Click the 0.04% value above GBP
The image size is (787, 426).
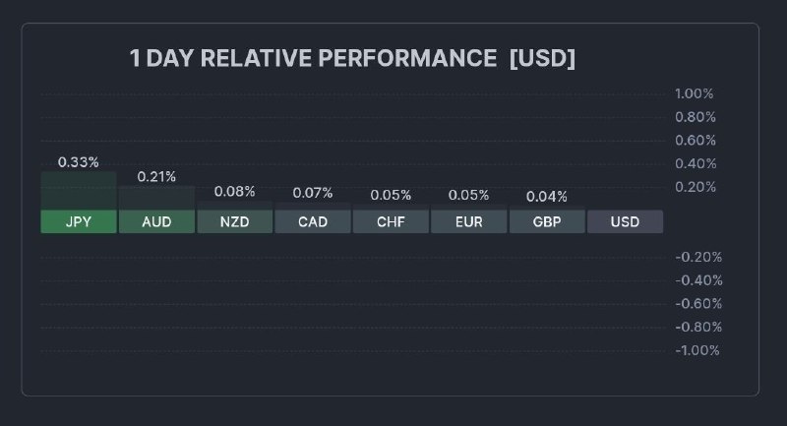pyautogui.click(x=547, y=196)
